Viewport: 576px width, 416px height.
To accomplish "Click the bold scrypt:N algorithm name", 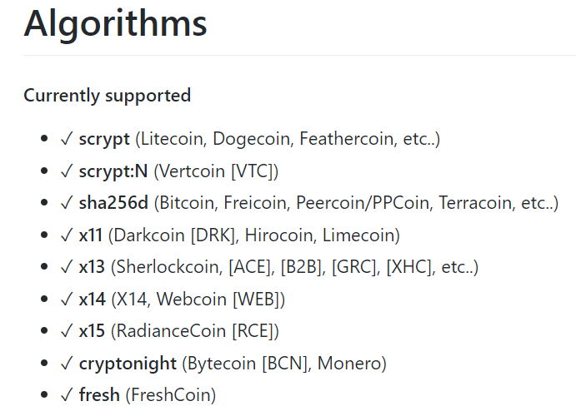I will pyautogui.click(x=113, y=171).
